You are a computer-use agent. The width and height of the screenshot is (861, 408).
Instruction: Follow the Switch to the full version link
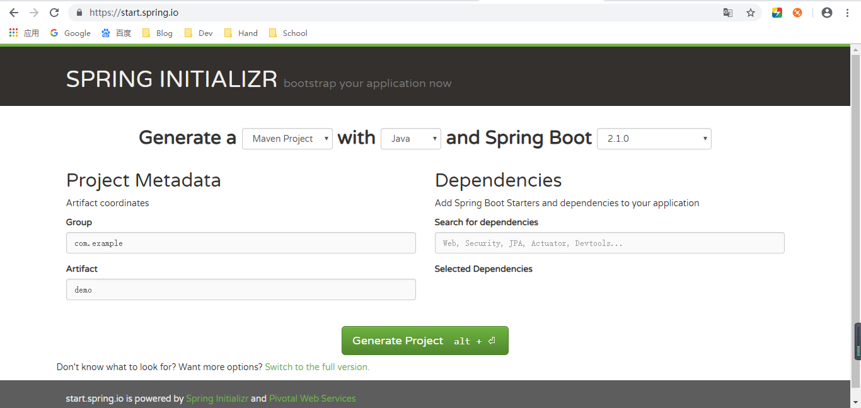point(317,367)
